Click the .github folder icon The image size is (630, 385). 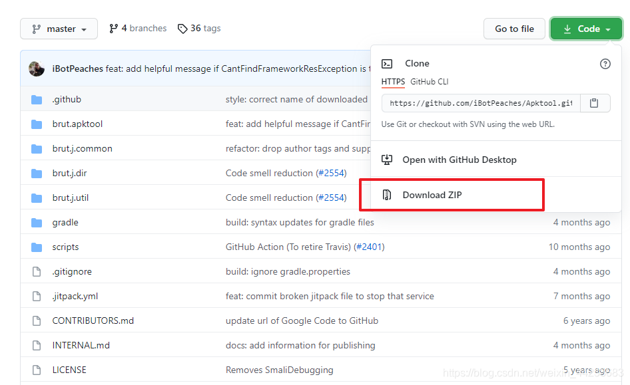point(37,100)
